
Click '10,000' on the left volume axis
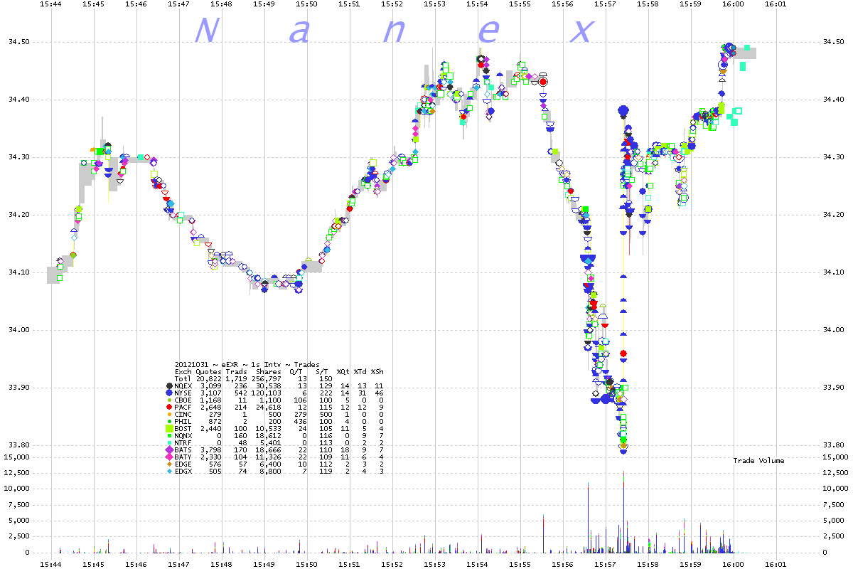(x=16, y=489)
